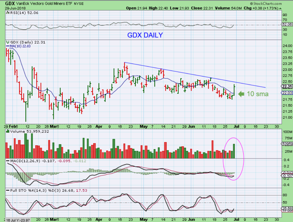Click the 22.03 moving average axis tag

click(x=287, y=93)
